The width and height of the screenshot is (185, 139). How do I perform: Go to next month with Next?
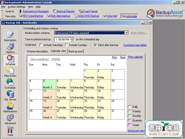click(x=123, y=57)
